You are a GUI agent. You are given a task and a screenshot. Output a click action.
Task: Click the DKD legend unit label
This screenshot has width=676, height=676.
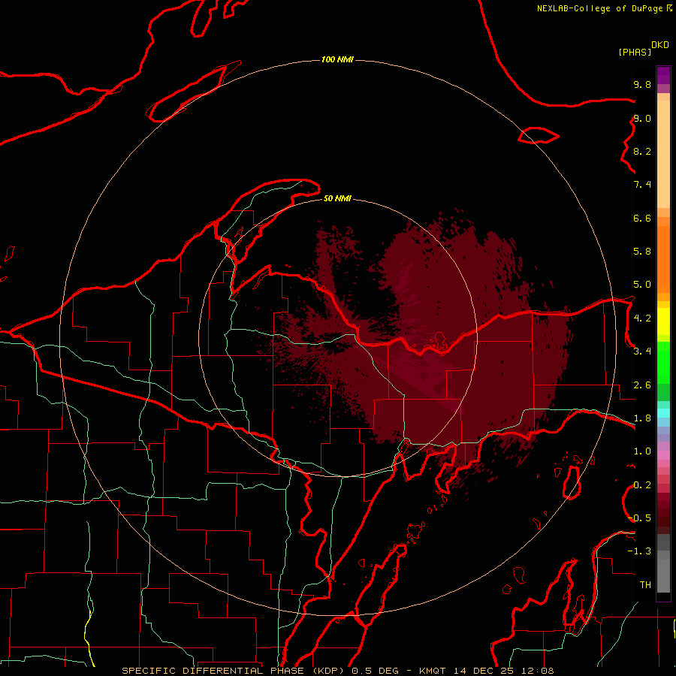tap(660, 45)
